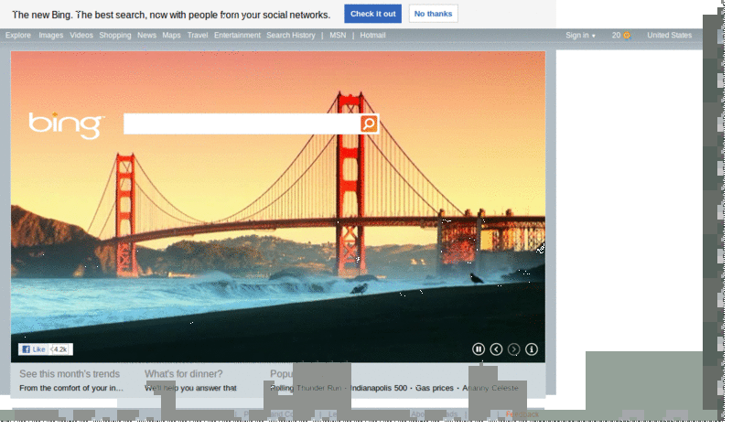Open Videos in the navigation bar
The image size is (732, 429).
point(82,36)
